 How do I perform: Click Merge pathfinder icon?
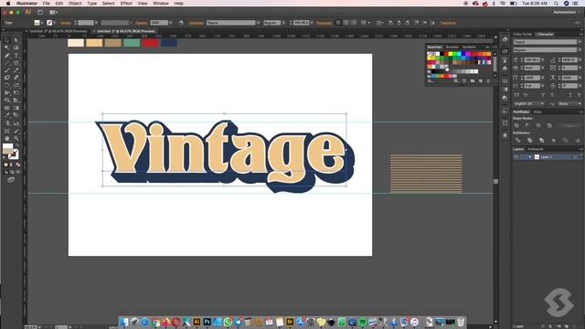pyautogui.click(x=541, y=140)
